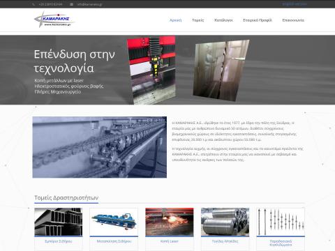Image resolution: width=335 pixels, height=251 pixels.
Task: Go to Εταιρικό Προφίλ page
Action: pos(258,20)
